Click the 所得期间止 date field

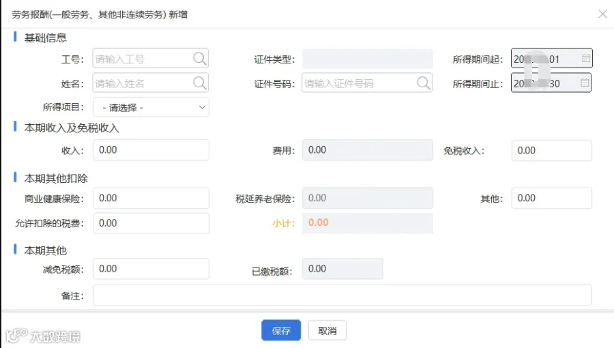[x=551, y=83]
